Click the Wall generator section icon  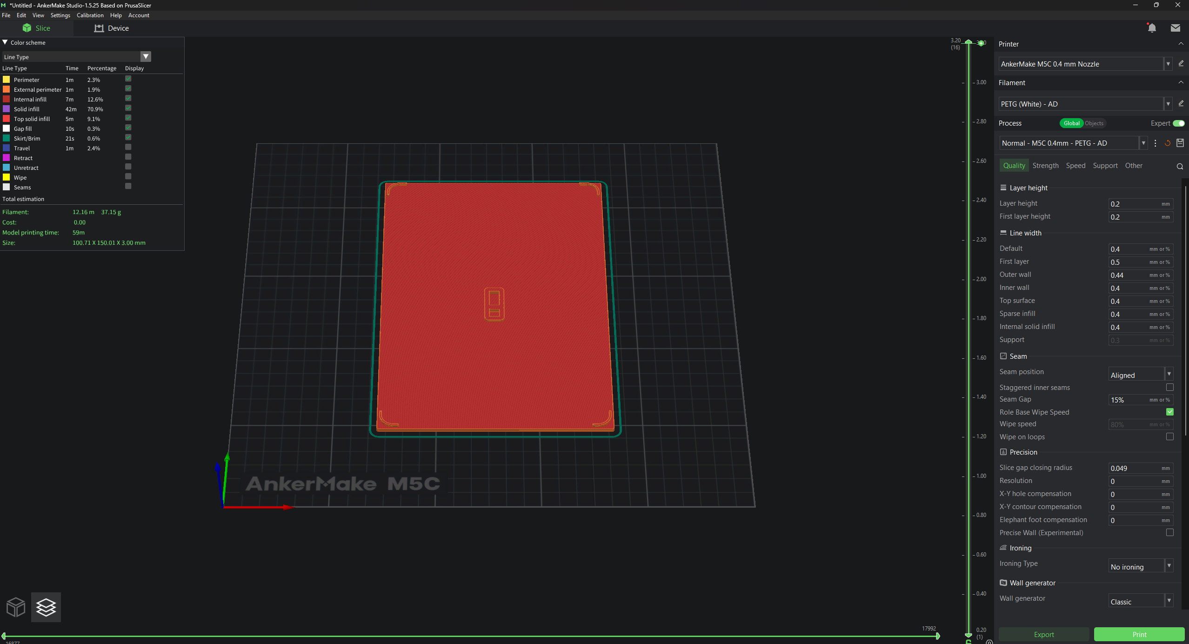click(1003, 583)
